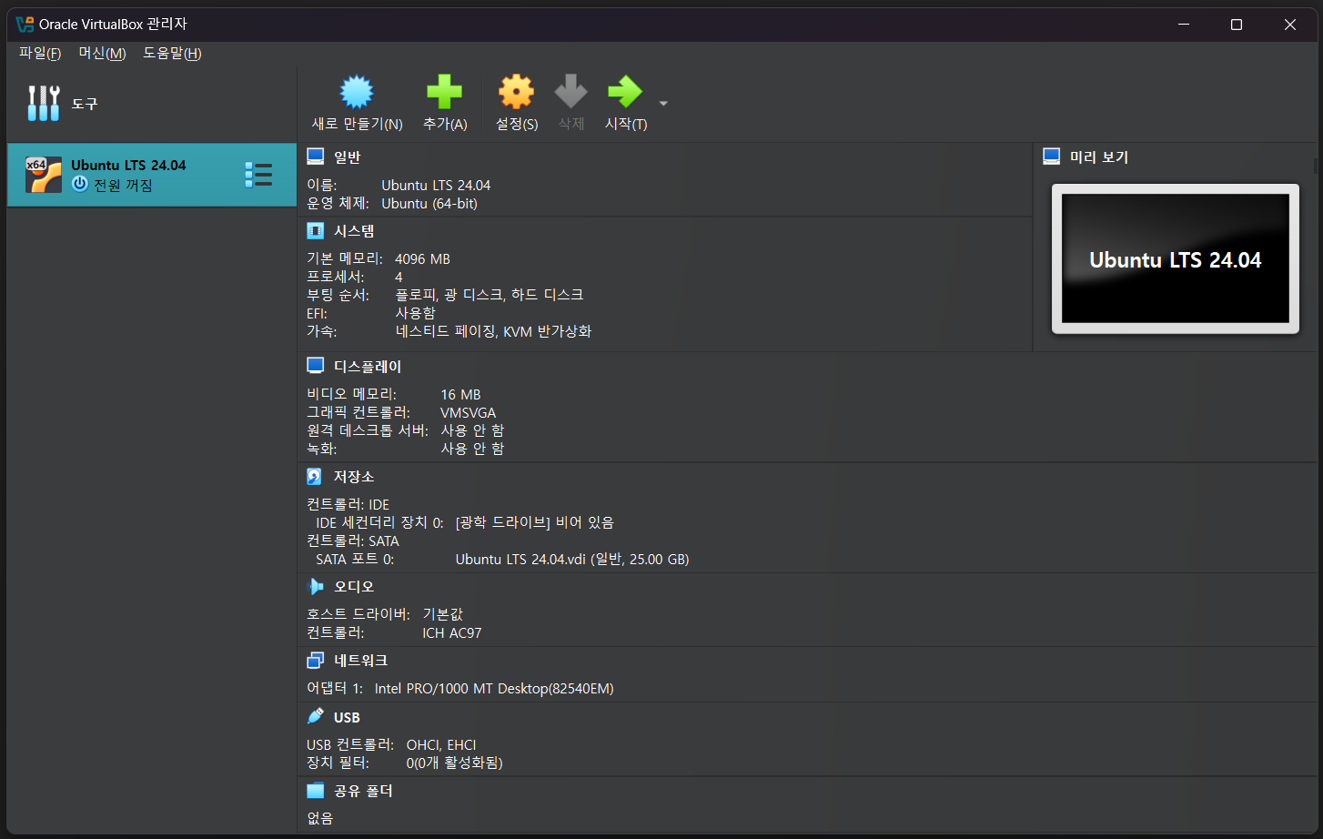This screenshot has height=839, width=1323.
Task: Click the Ubuntu LTS 24.04.vdi disk entry
Action: (x=572, y=559)
